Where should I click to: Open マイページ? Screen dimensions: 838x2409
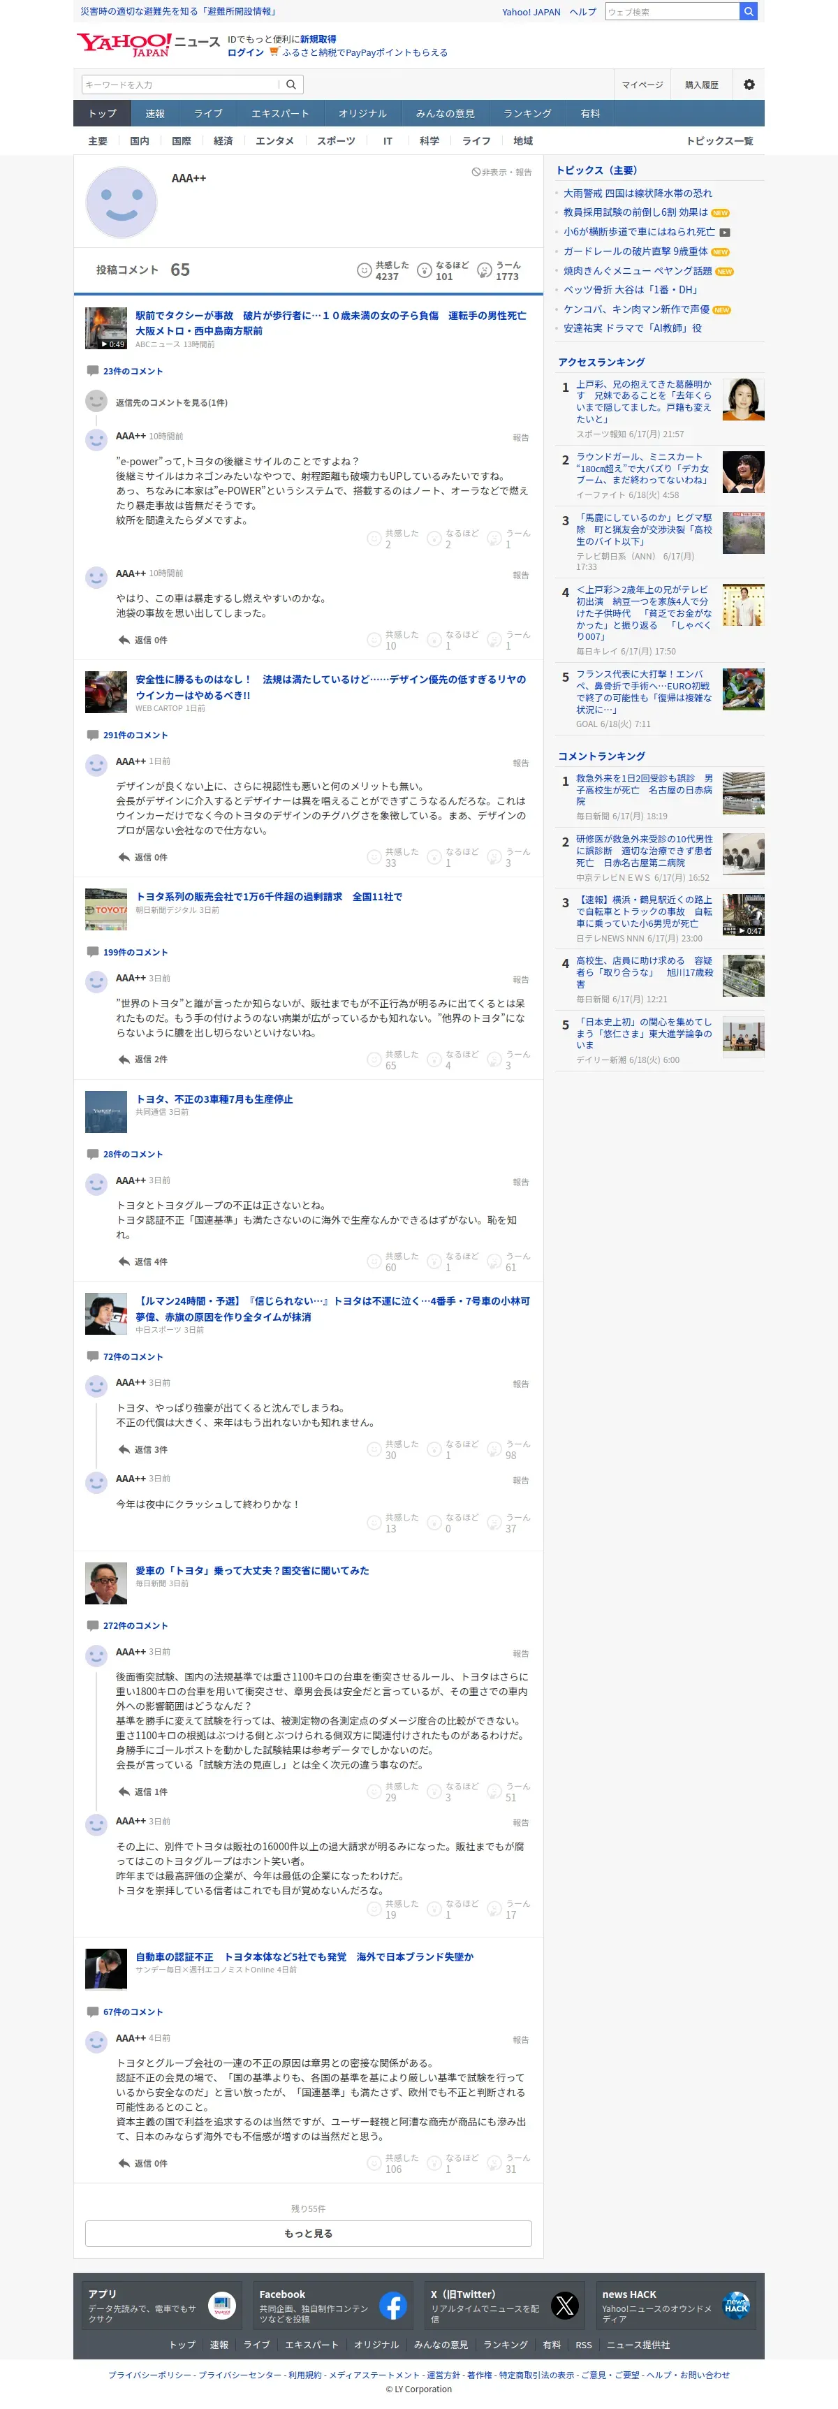(642, 85)
